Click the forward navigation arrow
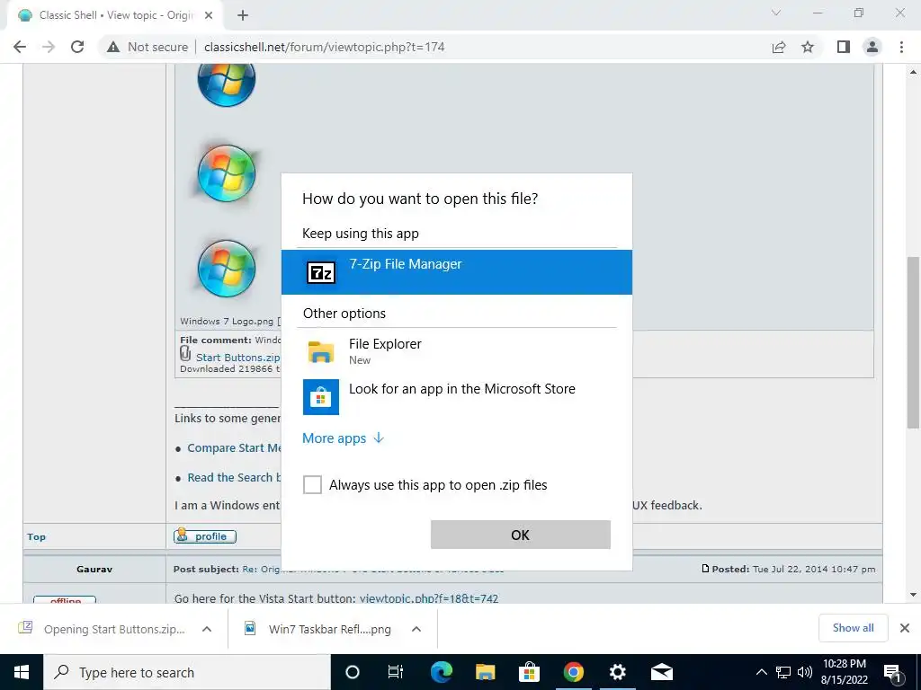921x690 pixels. pos(49,47)
